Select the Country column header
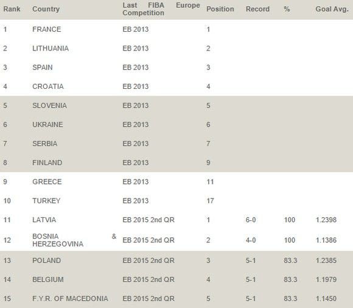This screenshot has width=353, height=308. point(46,9)
